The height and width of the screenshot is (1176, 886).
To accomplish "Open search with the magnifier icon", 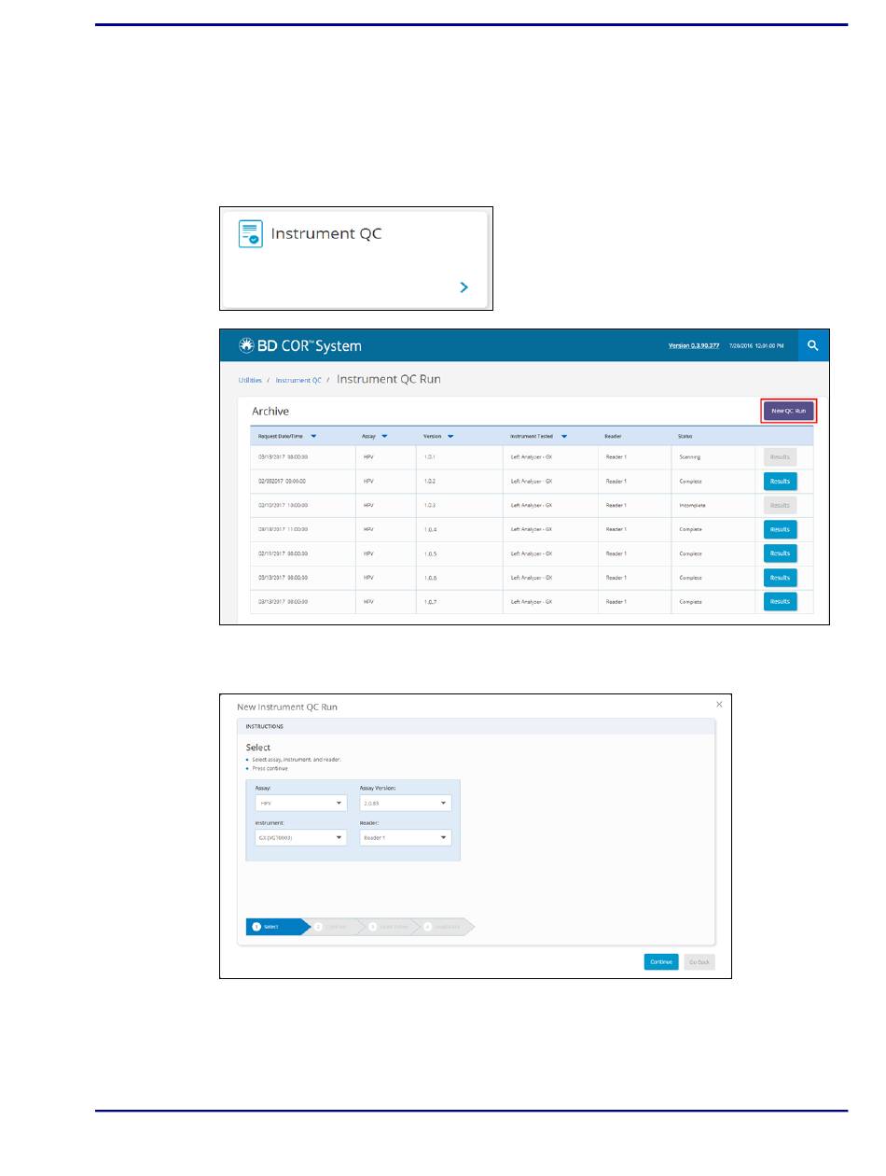I will click(813, 345).
